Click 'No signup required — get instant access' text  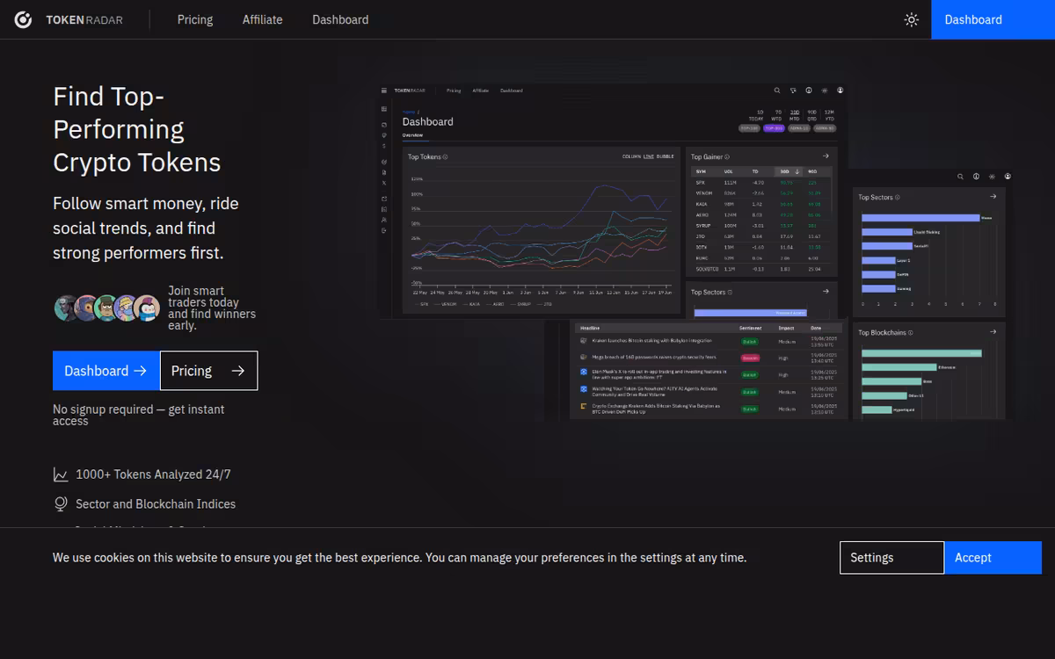point(138,415)
